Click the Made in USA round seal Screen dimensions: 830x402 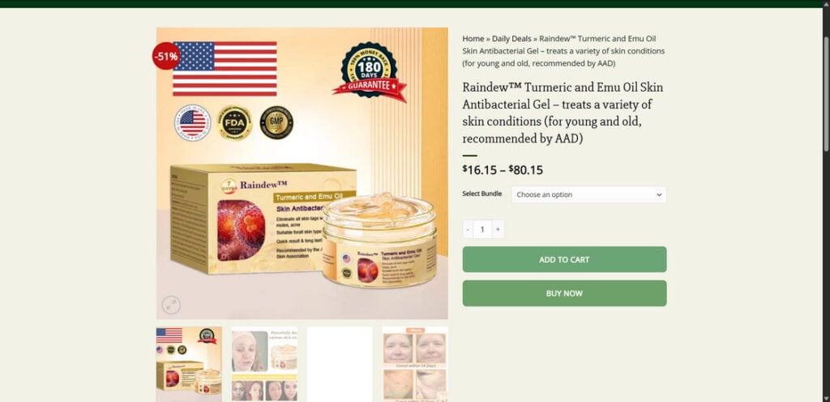(193, 122)
